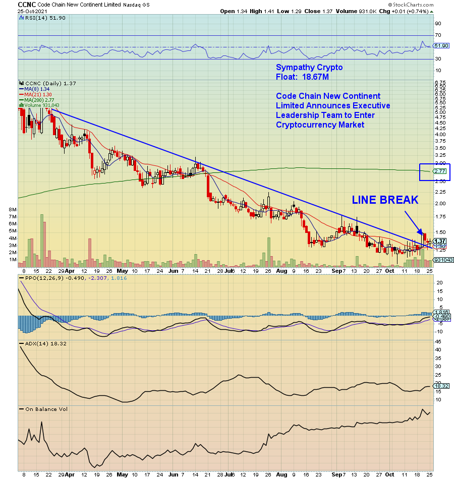Click the 35 level on the ADX axis

(x=438, y=358)
